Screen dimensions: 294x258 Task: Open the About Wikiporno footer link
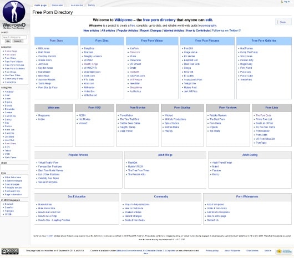point(232,251)
